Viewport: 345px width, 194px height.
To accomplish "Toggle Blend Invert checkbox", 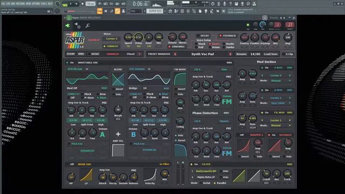I will (x=118, y=89).
